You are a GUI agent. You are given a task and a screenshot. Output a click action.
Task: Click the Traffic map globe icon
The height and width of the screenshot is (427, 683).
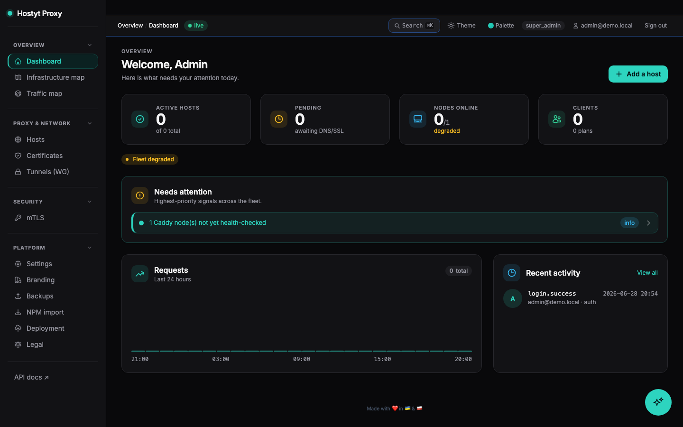18,93
